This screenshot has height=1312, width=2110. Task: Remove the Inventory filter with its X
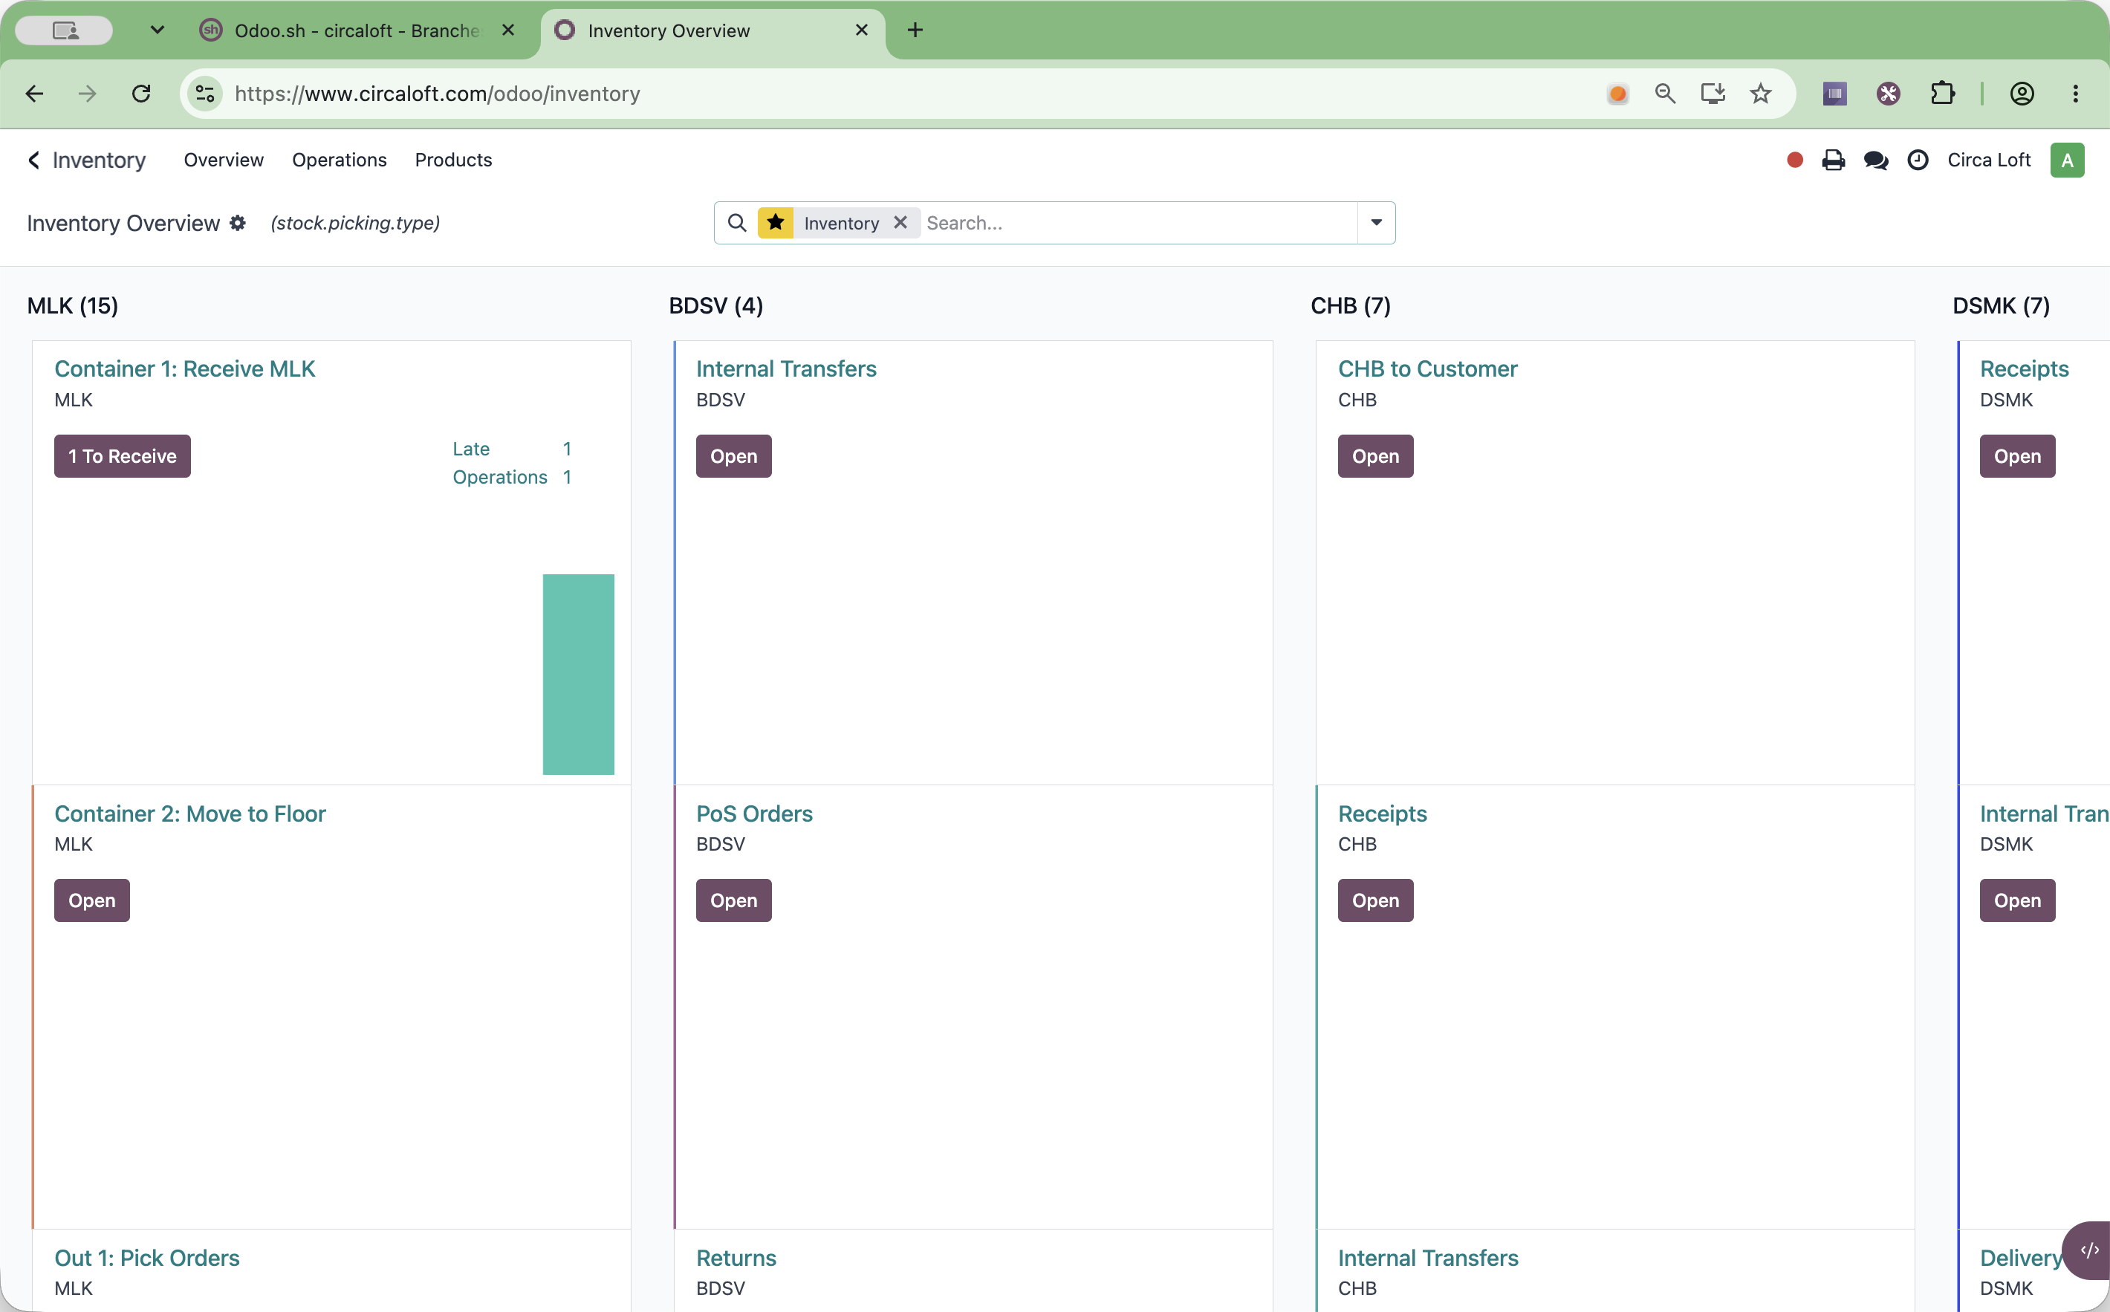click(900, 223)
